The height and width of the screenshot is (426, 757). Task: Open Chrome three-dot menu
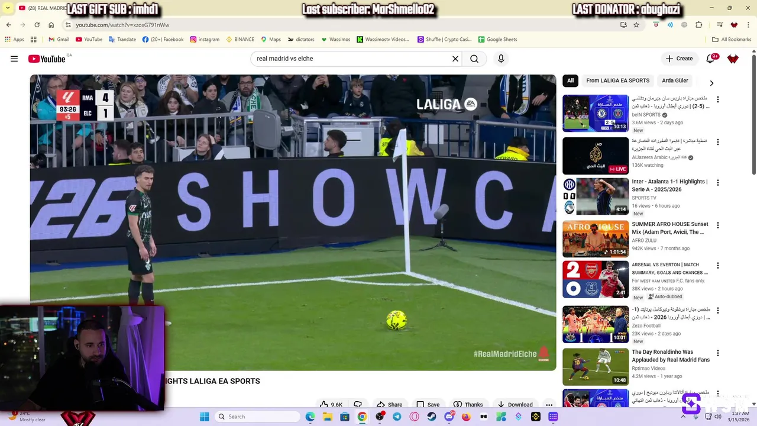click(x=748, y=25)
